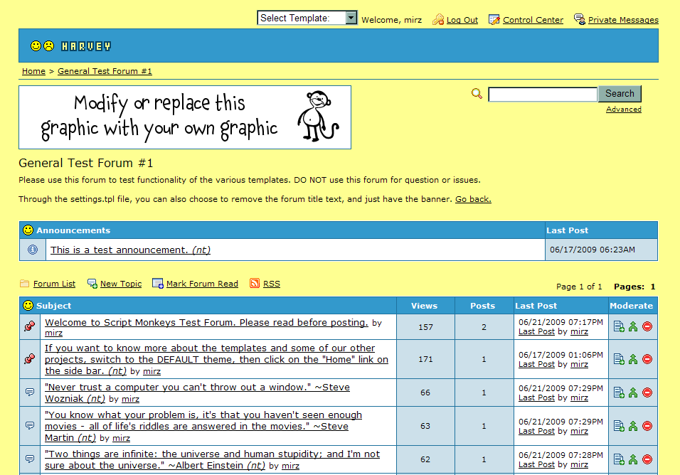Screen dimensions: 680x475
Task: Open the Private Messages link
Action: coord(623,20)
